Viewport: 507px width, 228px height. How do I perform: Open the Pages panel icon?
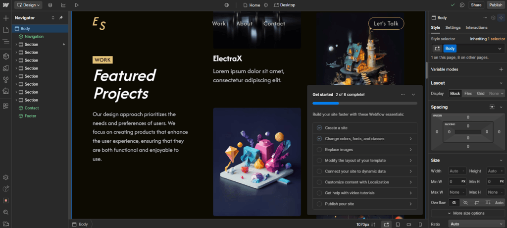coord(6,30)
